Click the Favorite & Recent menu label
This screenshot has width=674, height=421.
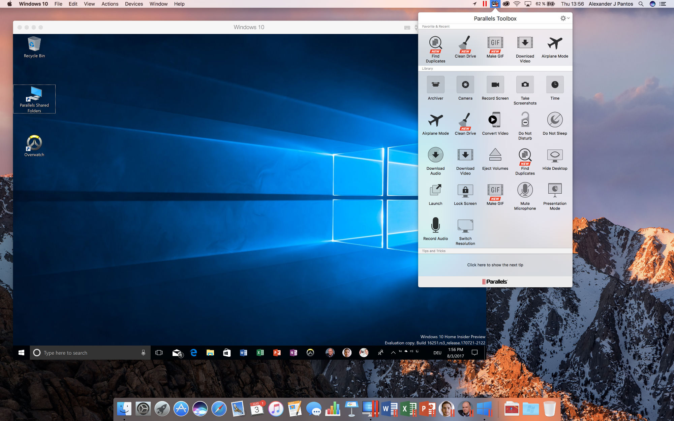[x=436, y=26]
